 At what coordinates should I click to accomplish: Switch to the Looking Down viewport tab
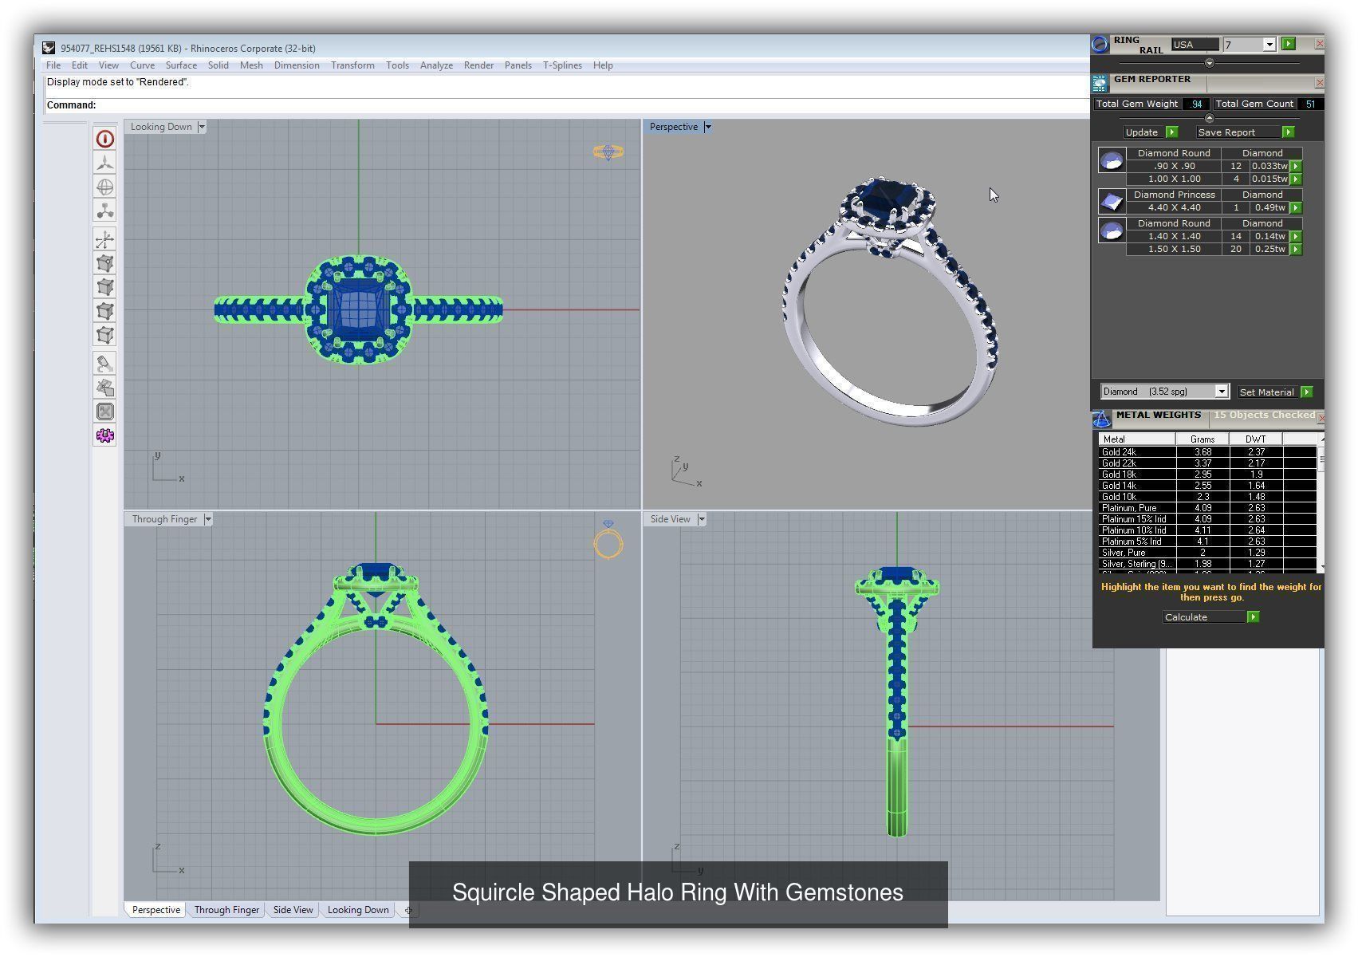coord(358,910)
